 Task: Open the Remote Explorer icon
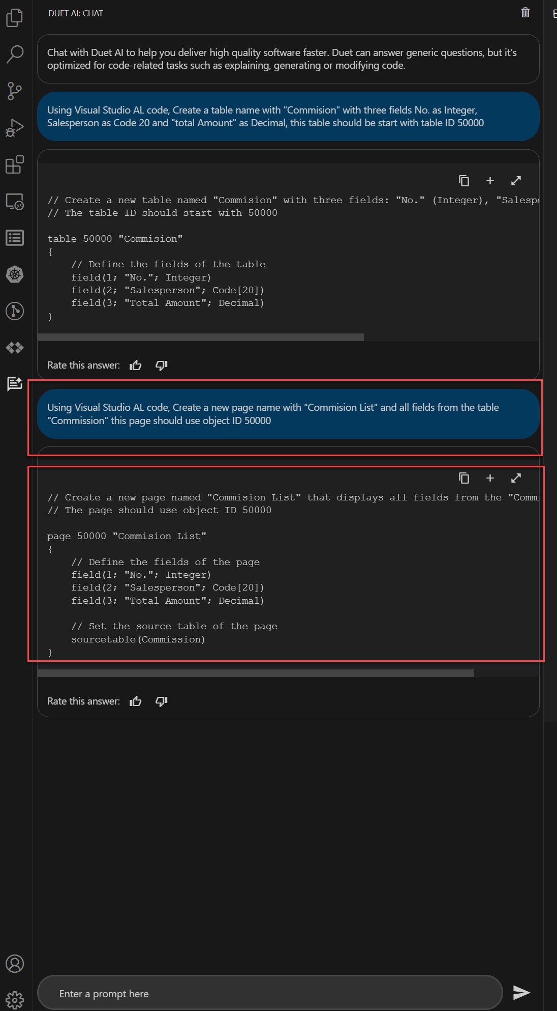coord(15,202)
